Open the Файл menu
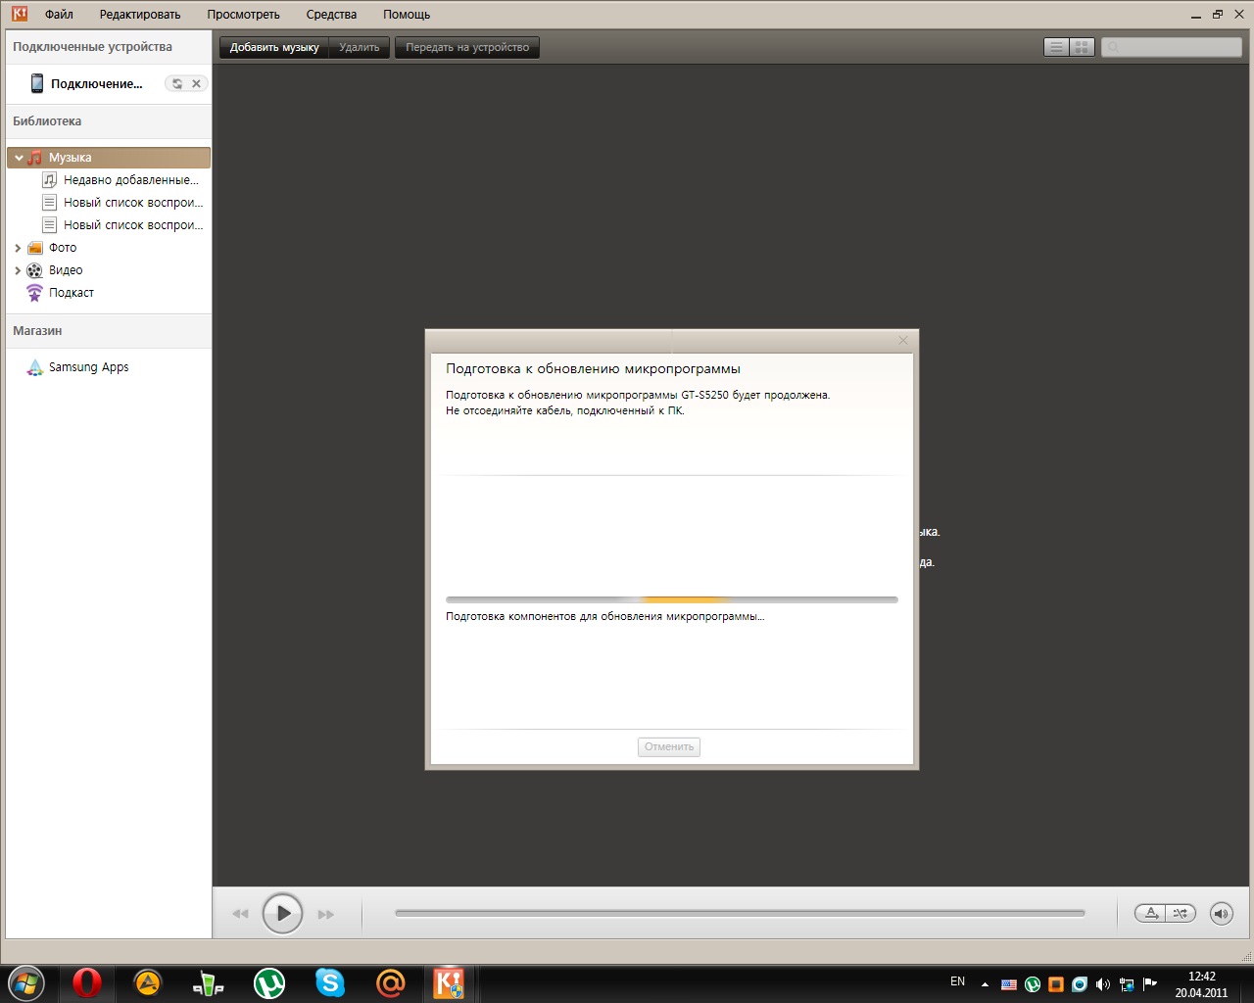 [59, 15]
